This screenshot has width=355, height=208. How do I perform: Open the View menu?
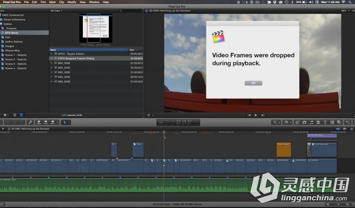pos(82,2)
